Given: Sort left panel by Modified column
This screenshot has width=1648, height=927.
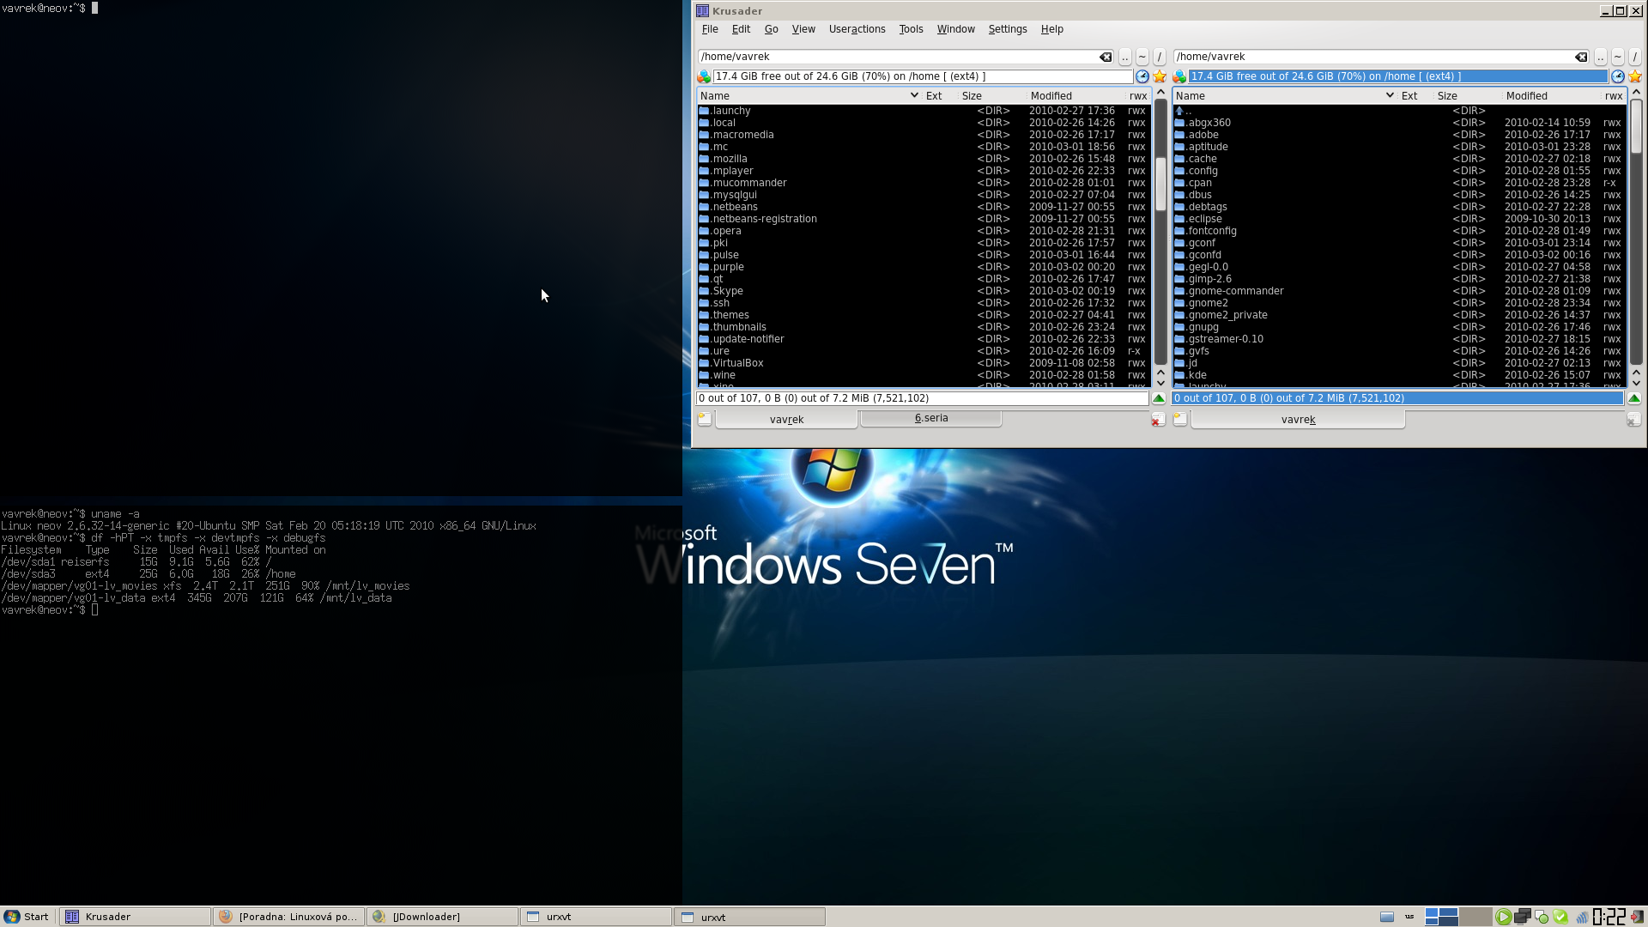Looking at the screenshot, I should tap(1076, 96).
